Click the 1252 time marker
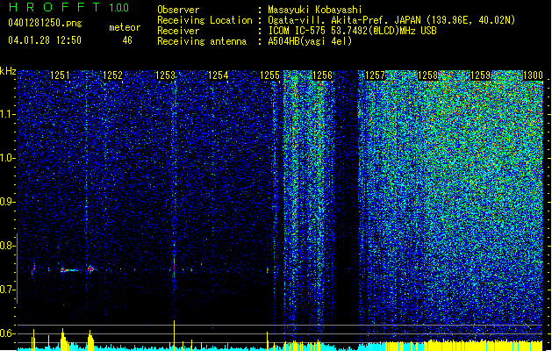The image size is (552, 351). 112,75
